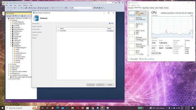The width and height of the screenshot is (196, 110).
Task: Select the Memory graph thumbnail in Task Manager
Action: click(x=132, y=19)
